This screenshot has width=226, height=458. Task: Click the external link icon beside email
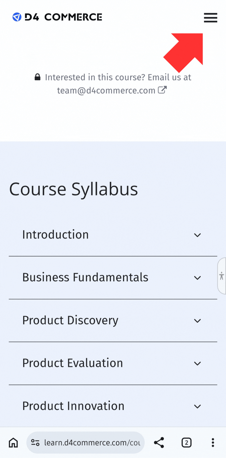[162, 90]
